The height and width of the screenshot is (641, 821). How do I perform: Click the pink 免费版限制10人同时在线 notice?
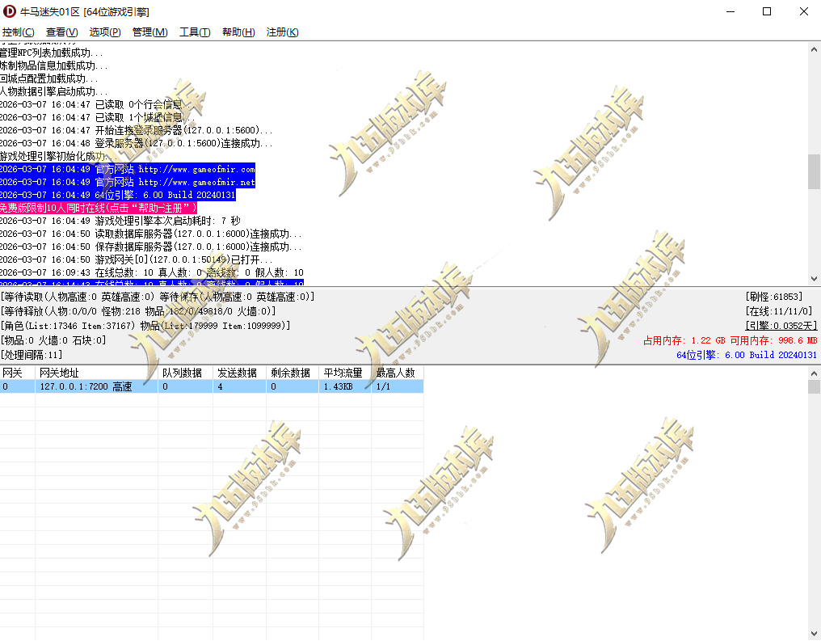[99, 208]
